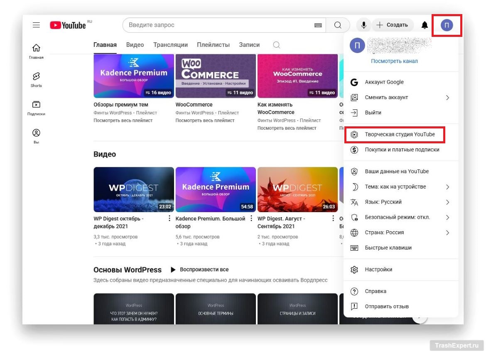The height and width of the screenshot is (353, 486).
Task: Open the Страницы и записи video thumbnail
Action: tap(297, 309)
